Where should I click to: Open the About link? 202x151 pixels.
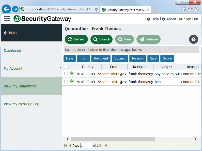(x=169, y=19)
